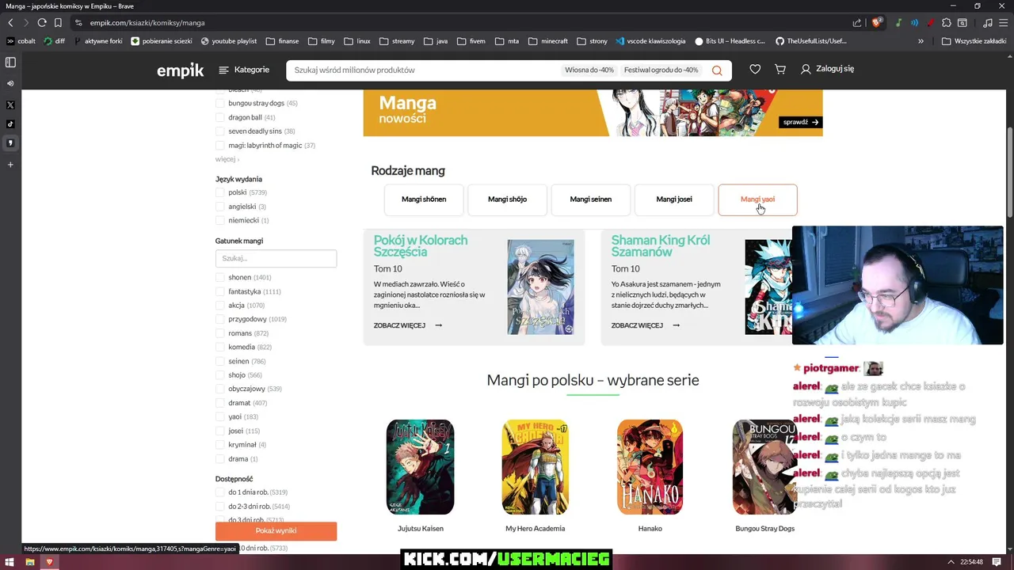1014x570 pixels.
Task: Check the angielski language filter
Action: click(x=221, y=207)
